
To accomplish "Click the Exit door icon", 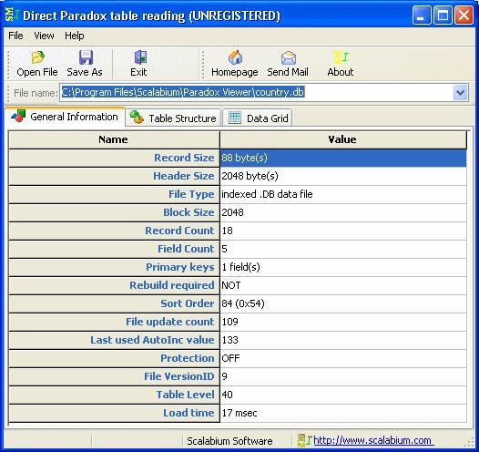I will pos(140,57).
